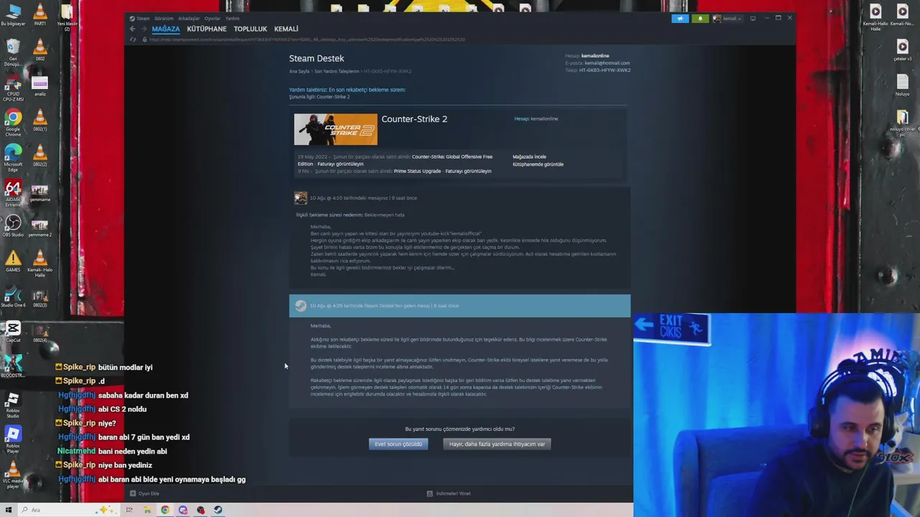Click the Evet sorun çözüldü button
The image size is (920, 517).
398,444
